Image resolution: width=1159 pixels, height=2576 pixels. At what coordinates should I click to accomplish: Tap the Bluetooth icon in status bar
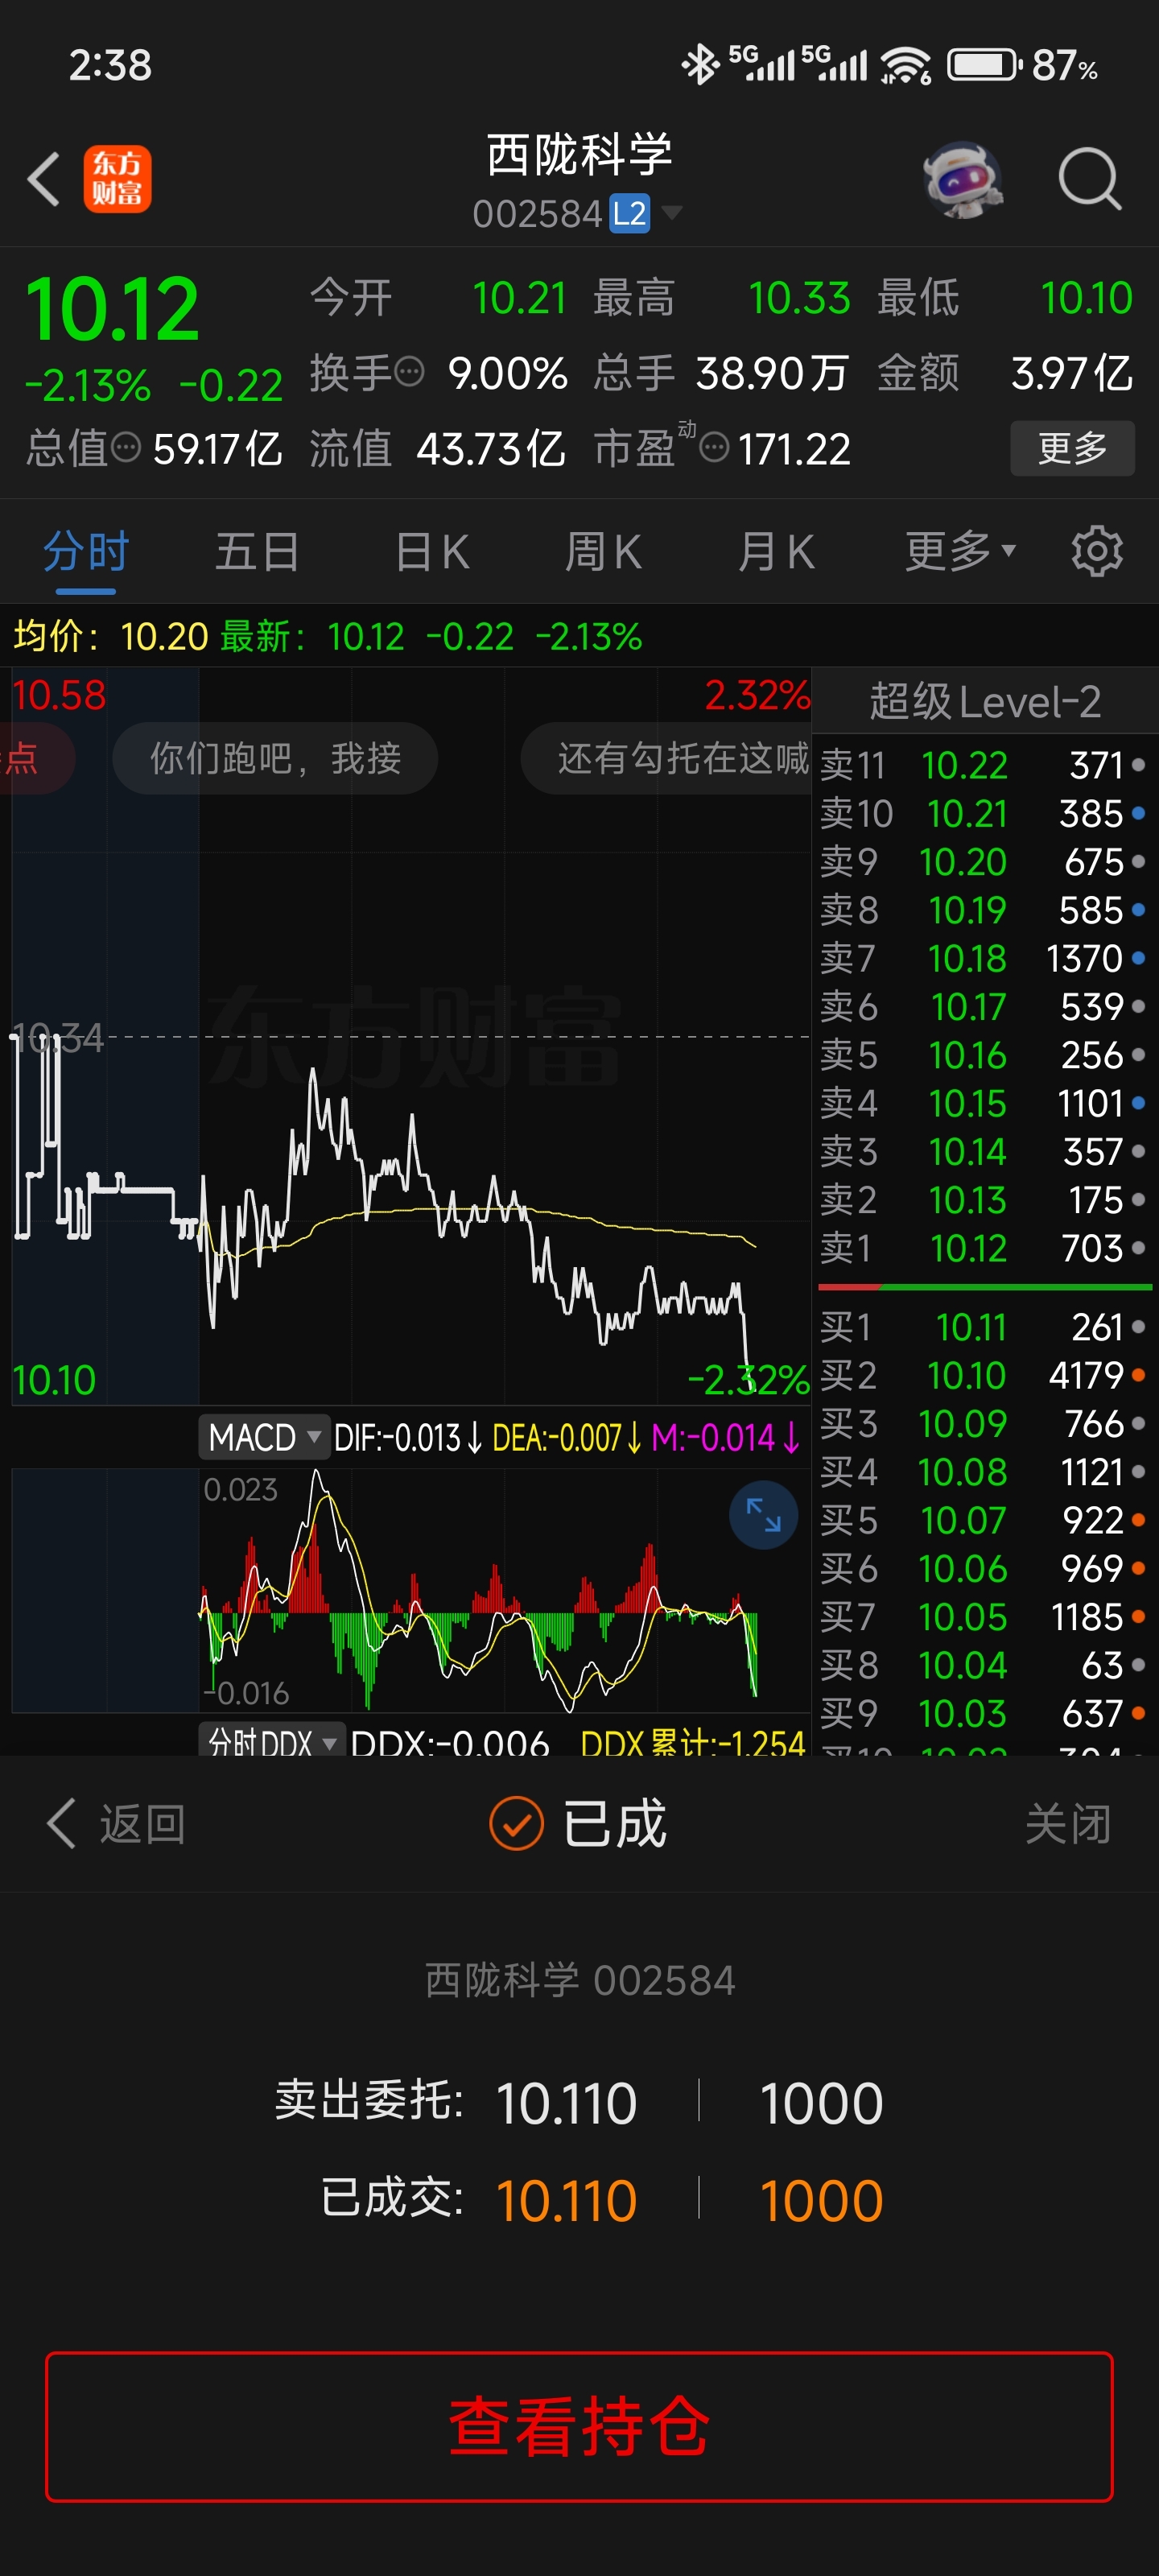coord(701,65)
